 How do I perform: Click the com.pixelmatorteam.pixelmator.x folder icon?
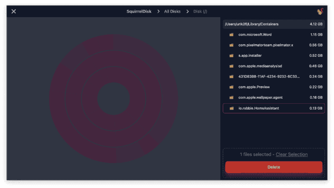click(x=231, y=45)
